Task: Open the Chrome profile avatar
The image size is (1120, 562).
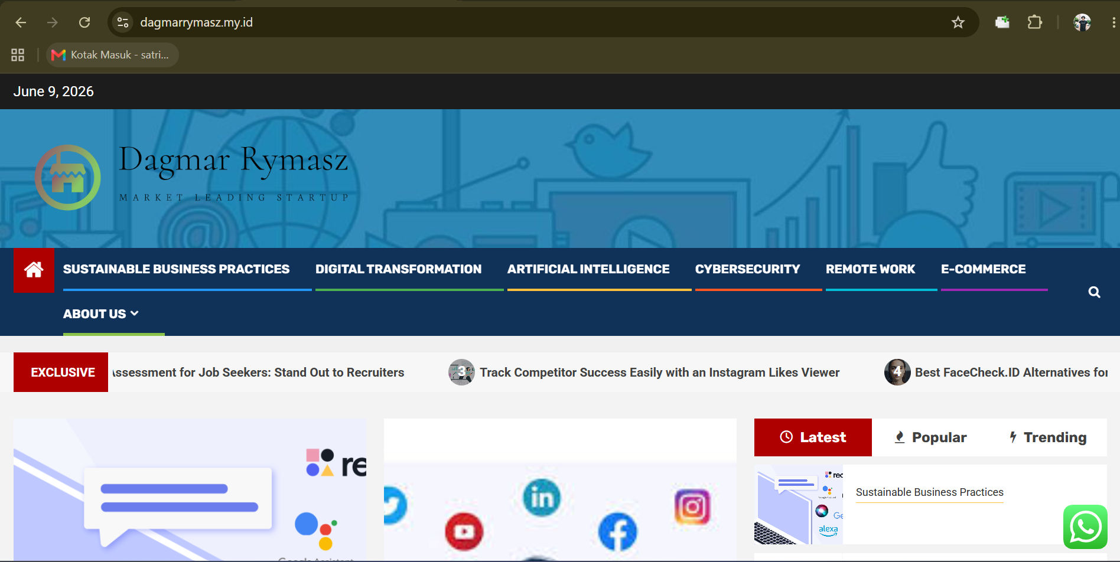Action: 1082,22
